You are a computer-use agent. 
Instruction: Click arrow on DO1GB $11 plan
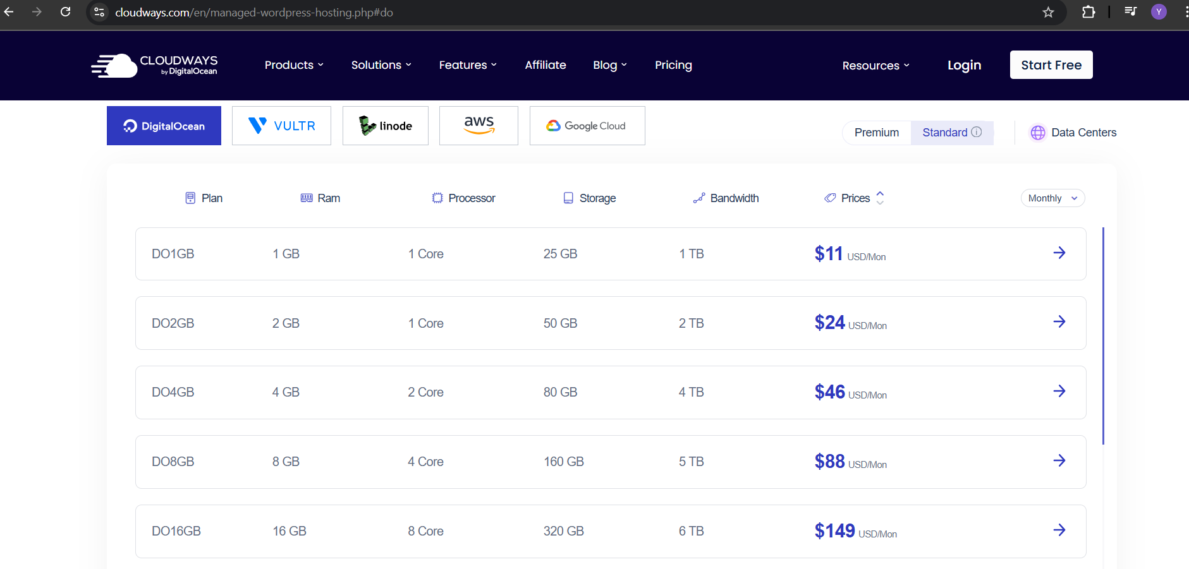[1059, 253]
